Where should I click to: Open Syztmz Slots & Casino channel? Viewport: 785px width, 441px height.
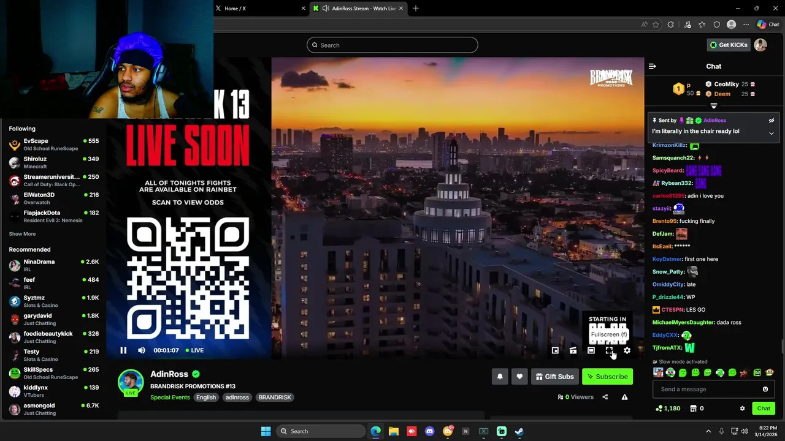coord(54,301)
